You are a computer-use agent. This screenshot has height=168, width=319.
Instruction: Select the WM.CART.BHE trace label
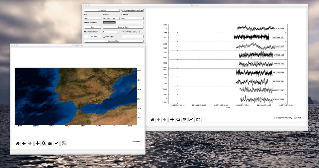tap(278, 46)
